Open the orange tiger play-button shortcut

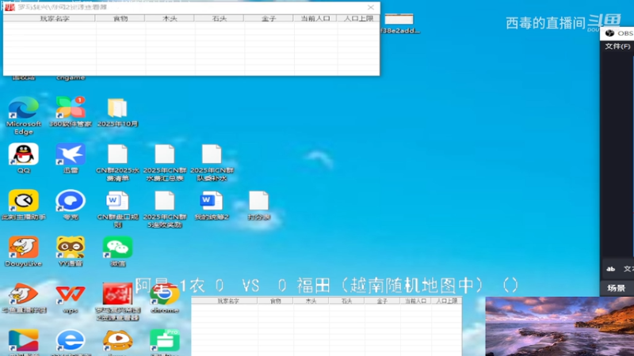(x=117, y=342)
